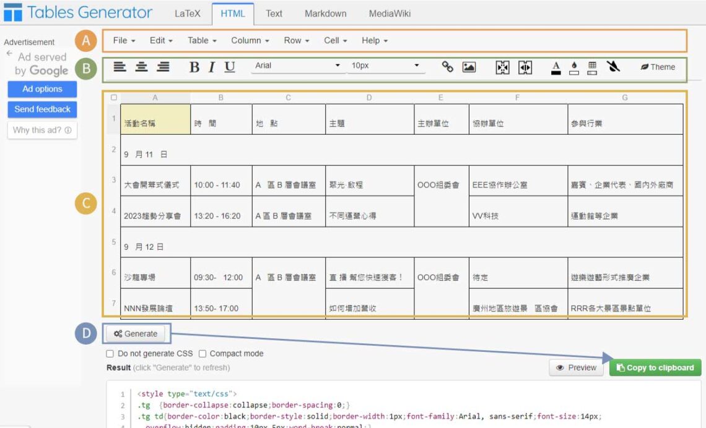Click inside the result code editor

tap(403, 404)
